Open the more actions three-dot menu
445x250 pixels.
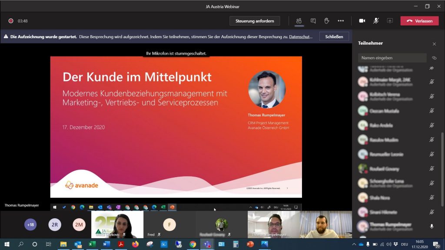click(341, 21)
